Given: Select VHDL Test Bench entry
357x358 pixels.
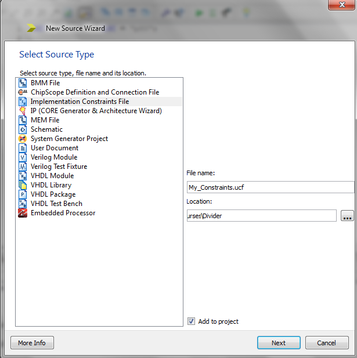Looking at the screenshot, I should pos(56,204).
